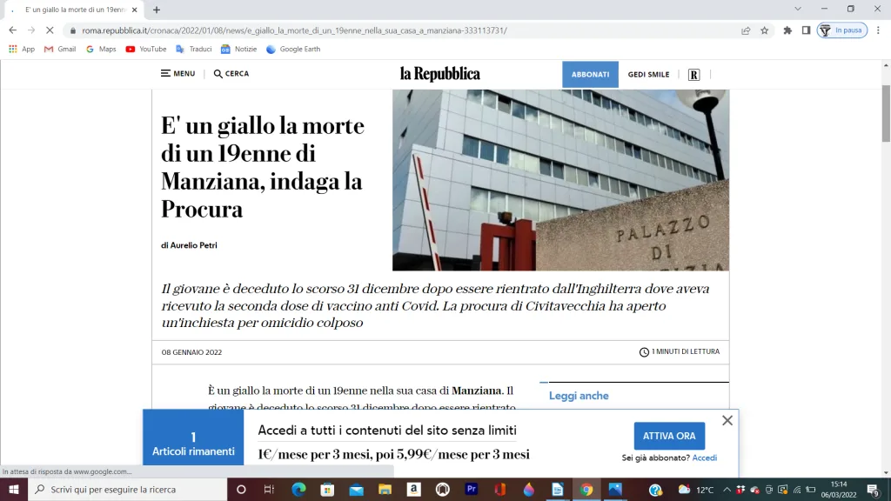Open Task View on the taskbar

pyautogui.click(x=269, y=489)
